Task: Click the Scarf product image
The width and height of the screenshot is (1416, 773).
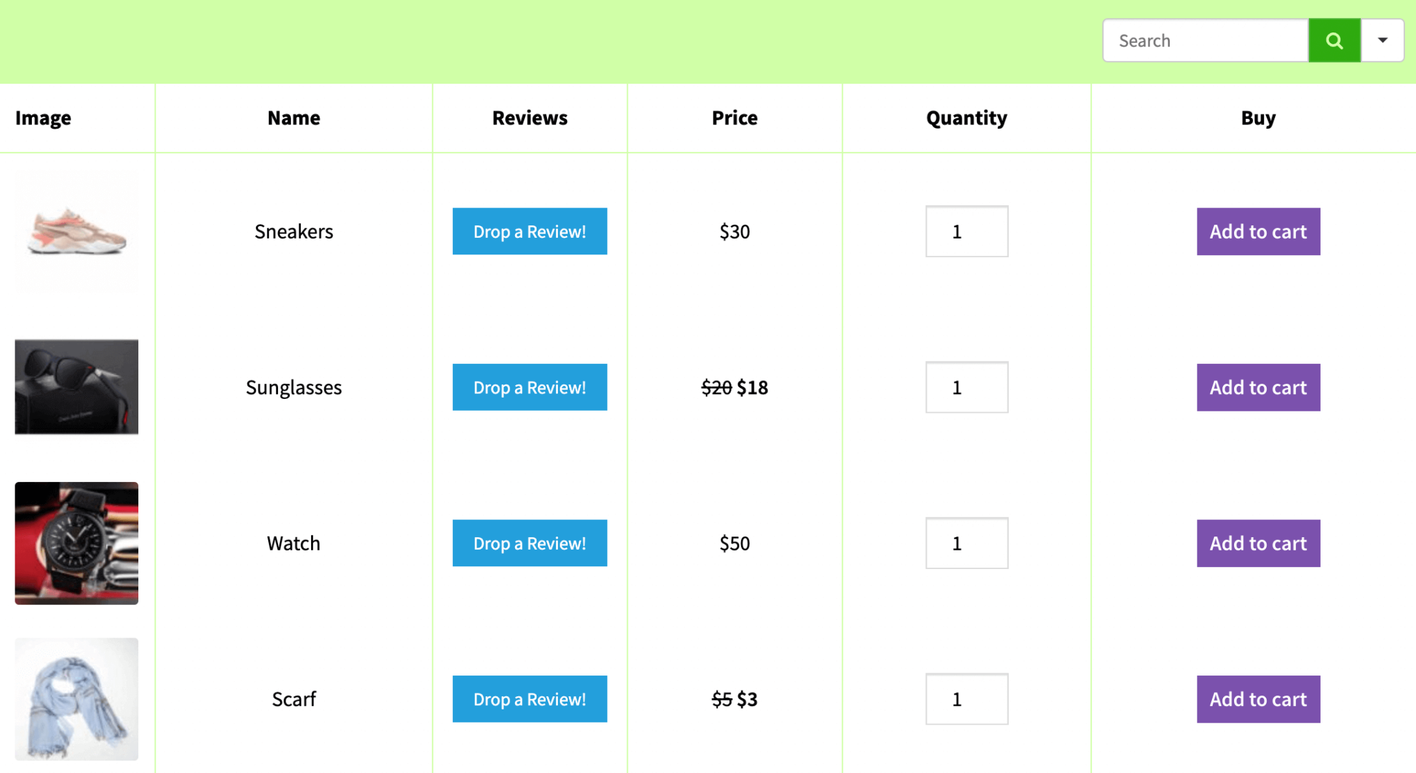Action: click(x=76, y=699)
